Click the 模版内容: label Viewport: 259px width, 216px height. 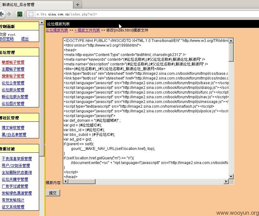tap(54, 183)
